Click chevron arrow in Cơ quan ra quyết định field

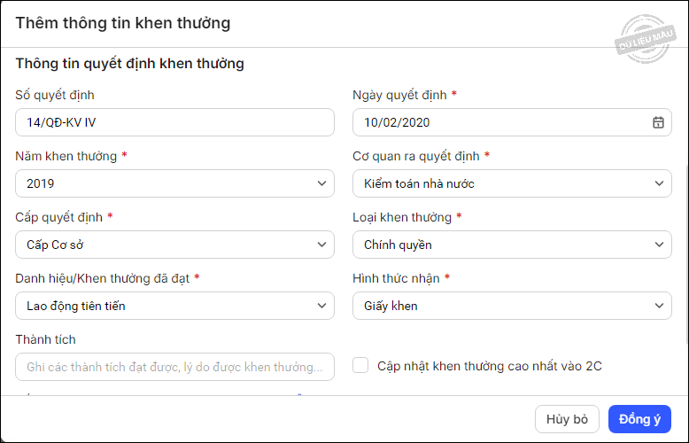tap(658, 183)
